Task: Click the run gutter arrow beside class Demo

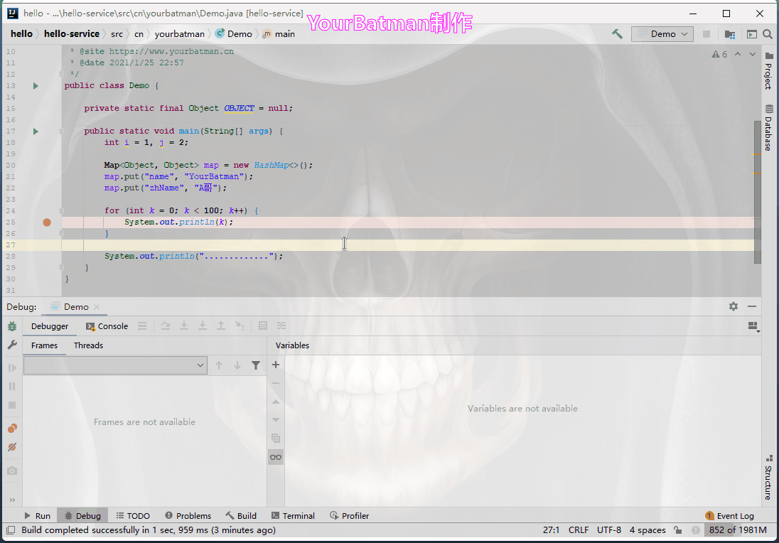Action: 36,85
